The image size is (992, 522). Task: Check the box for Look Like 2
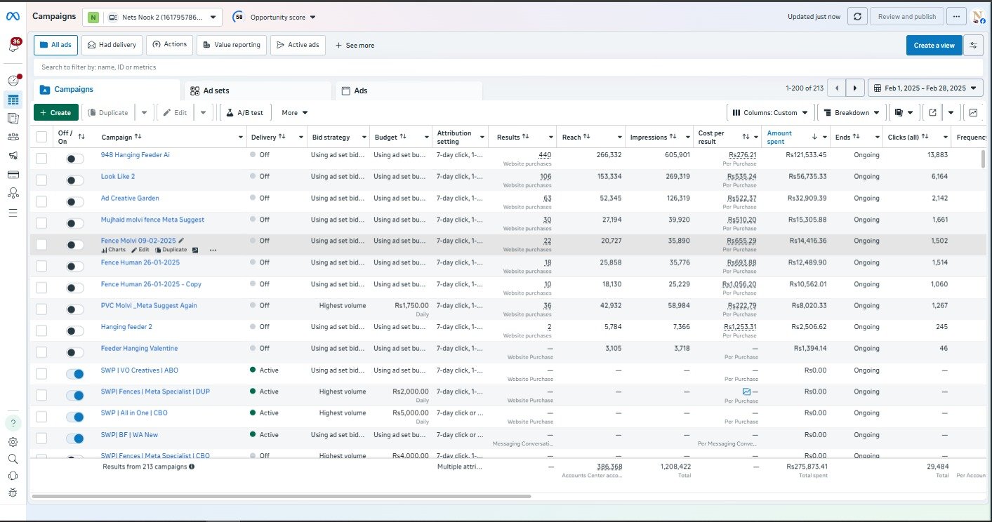click(x=41, y=180)
